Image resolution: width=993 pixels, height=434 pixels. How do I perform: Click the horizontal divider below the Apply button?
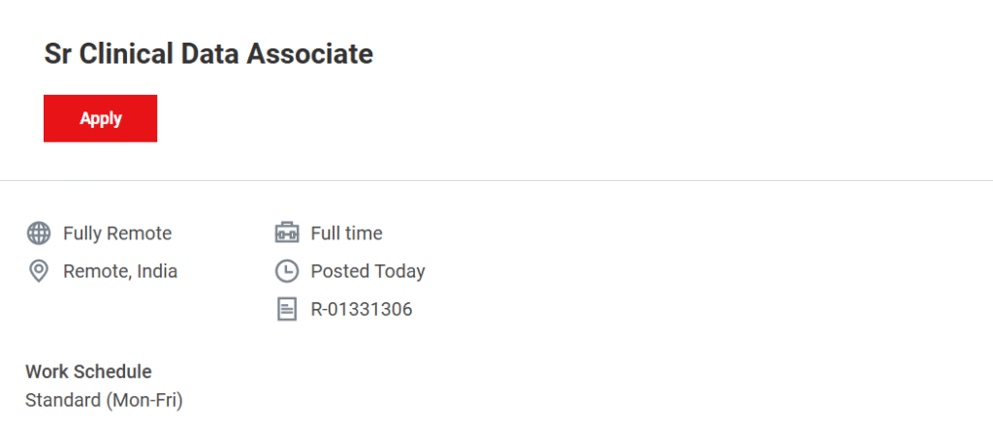click(x=496, y=180)
